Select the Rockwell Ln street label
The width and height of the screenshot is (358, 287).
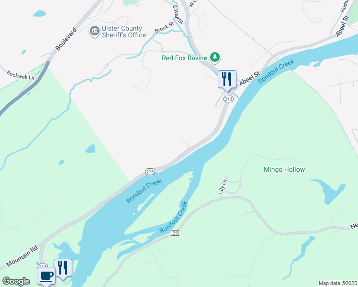[20, 75]
